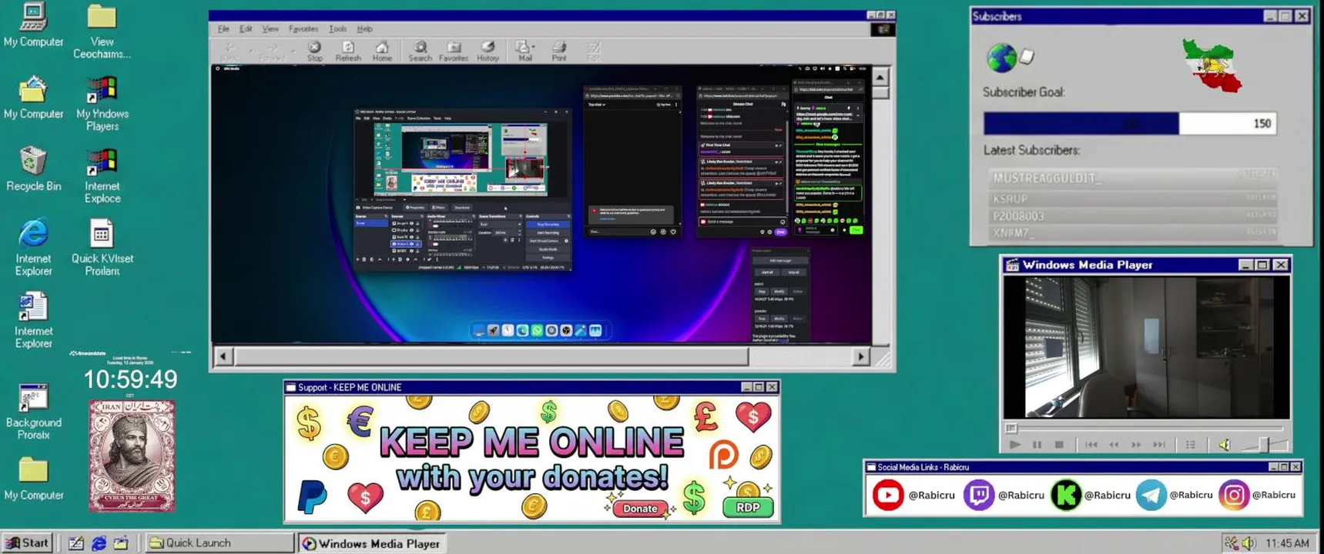Open the View Ceochairns folder icon

pyautogui.click(x=102, y=31)
